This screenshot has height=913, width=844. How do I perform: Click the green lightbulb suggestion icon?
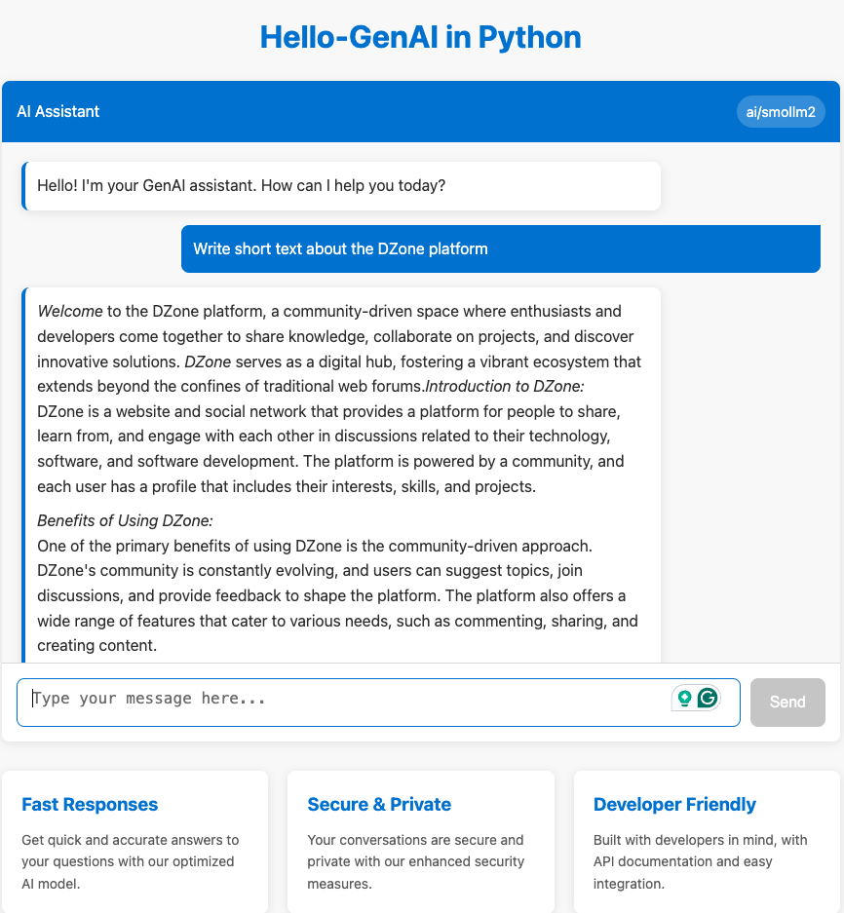tap(684, 698)
